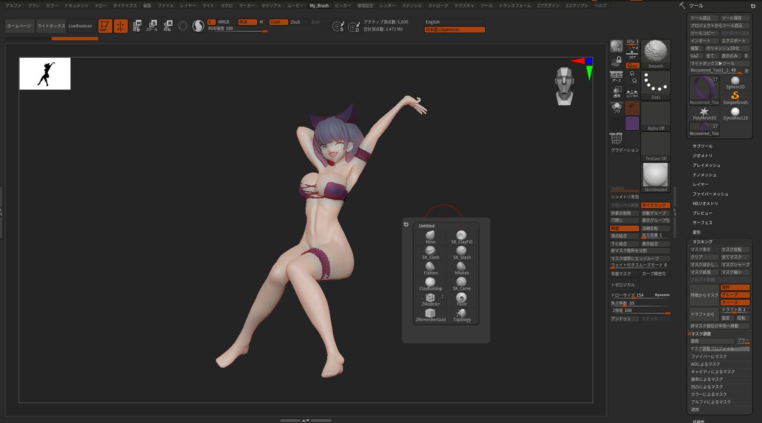The width and height of the screenshot is (762, 423).
Task: Collapse the マスク調整 subsection
Action: 701,333
